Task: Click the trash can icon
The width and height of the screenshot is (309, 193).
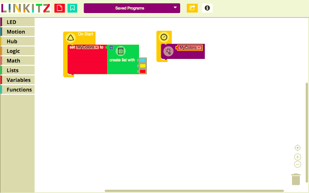Action: 296,179
